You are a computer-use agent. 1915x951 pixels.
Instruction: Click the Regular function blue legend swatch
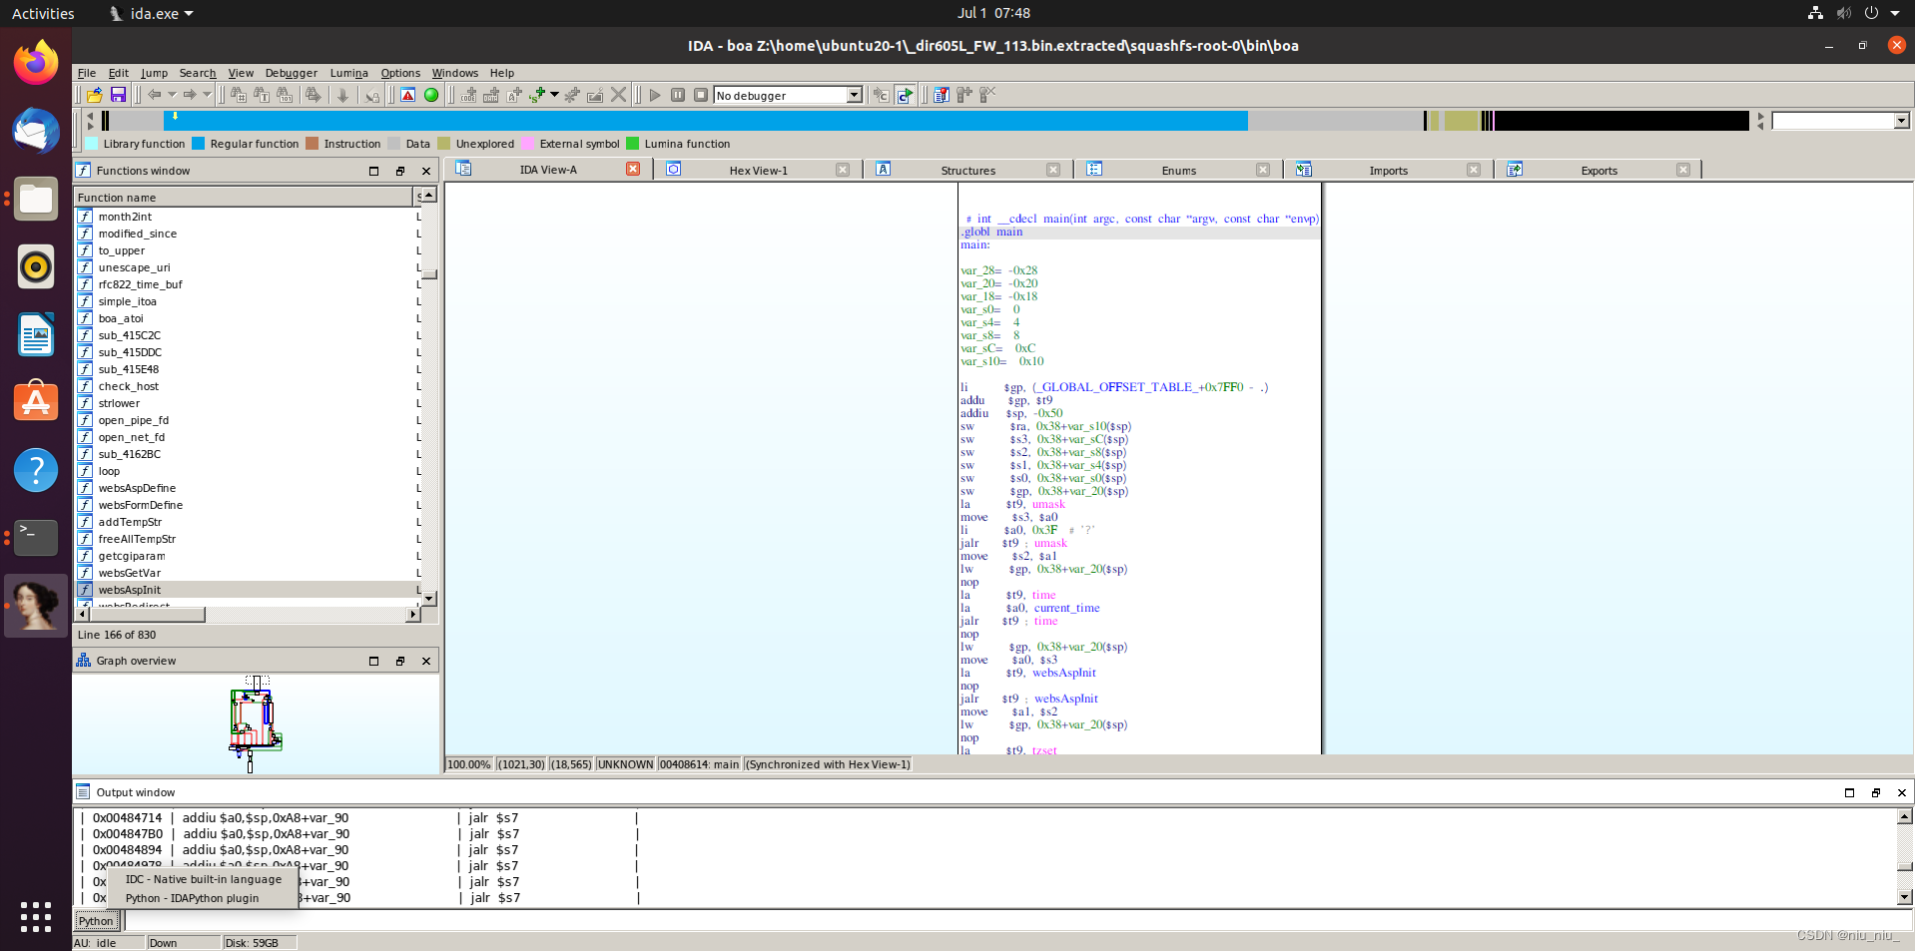198,144
